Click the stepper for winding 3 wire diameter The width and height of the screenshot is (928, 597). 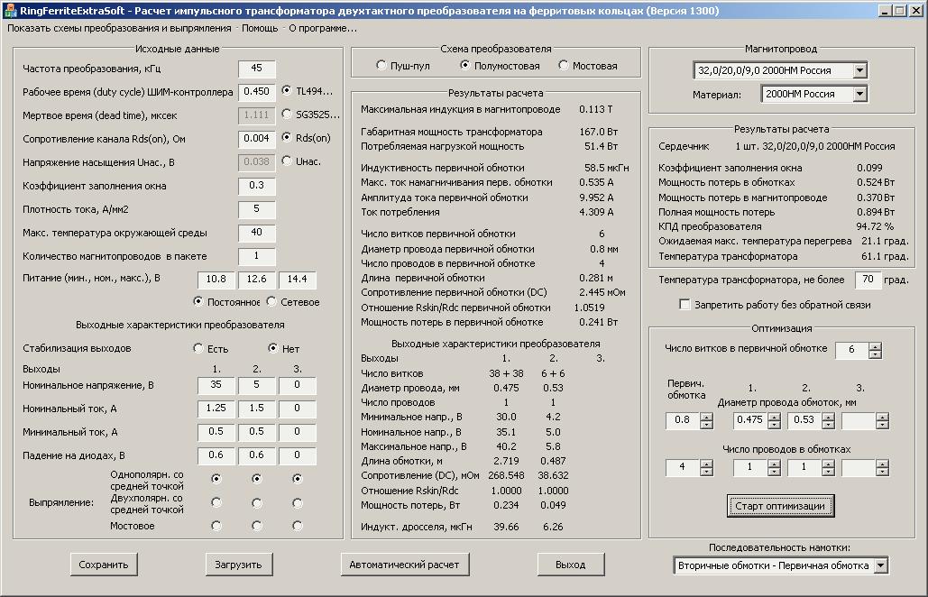882,420
